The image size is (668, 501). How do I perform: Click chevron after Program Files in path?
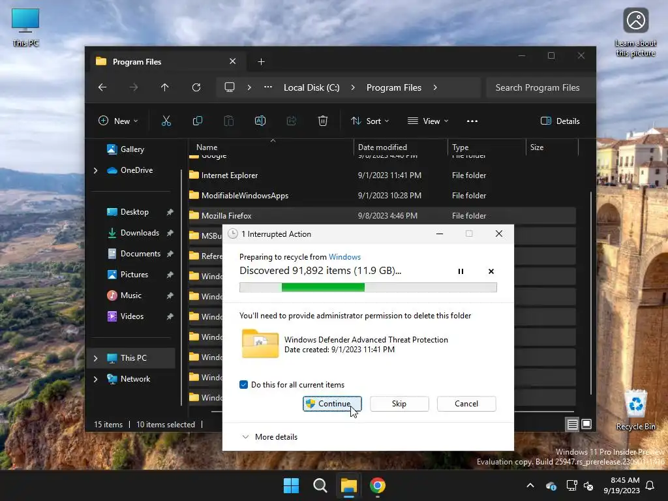pyautogui.click(x=435, y=87)
